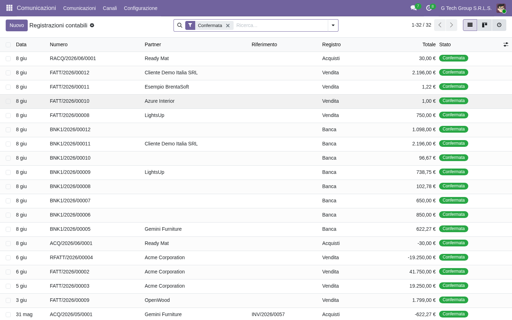Go to the next page arrow
Screen dimensions: 512x320
(452, 25)
